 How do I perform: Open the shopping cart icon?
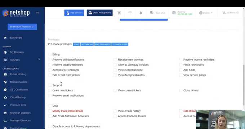119,13
